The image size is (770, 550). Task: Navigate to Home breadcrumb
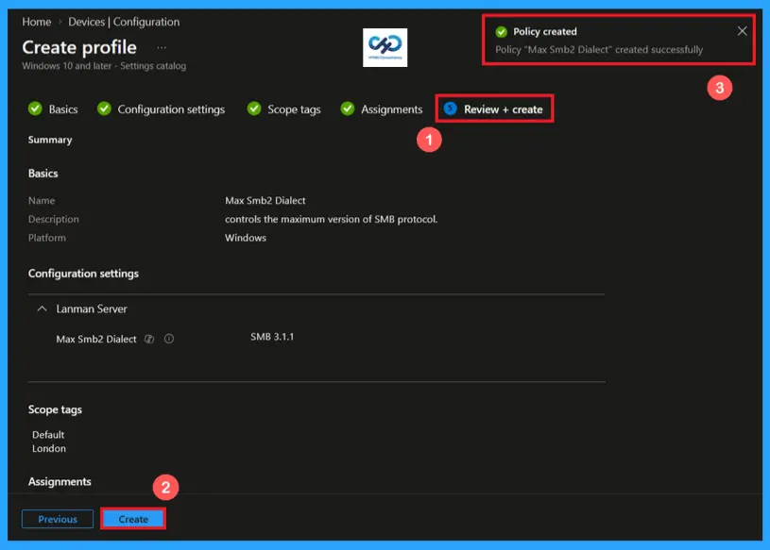pos(36,22)
